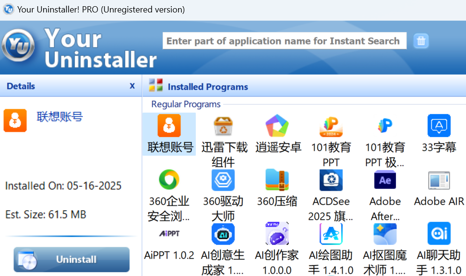Click the 'Installed On: 05-16-2025' text
The width and height of the screenshot is (466, 276).
[63, 186]
